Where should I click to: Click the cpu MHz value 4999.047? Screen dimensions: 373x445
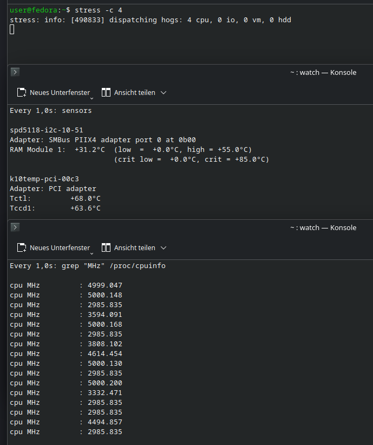click(x=105, y=285)
